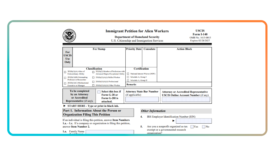Click the arrow beside the EIN field
Viewport: 275px width, 144px height.
173,121
